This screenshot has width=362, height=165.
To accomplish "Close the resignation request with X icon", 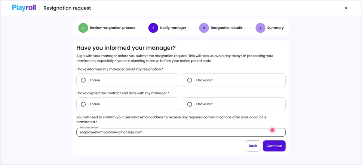I will tap(346, 8).
